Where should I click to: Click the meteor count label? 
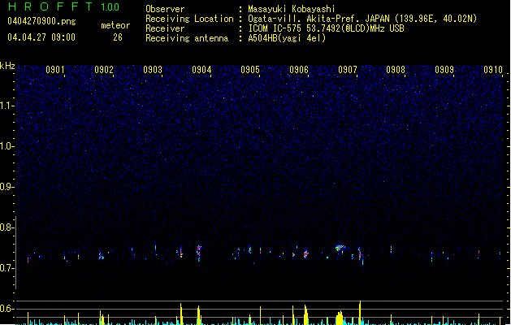(x=115, y=25)
